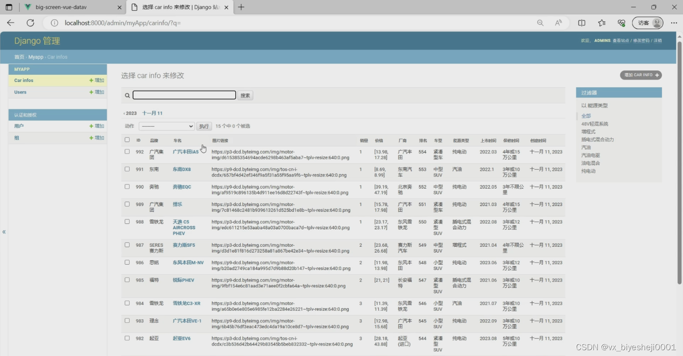Toggle the select-all header checkbox
Viewport: 683px width, 356px height.
point(127,140)
